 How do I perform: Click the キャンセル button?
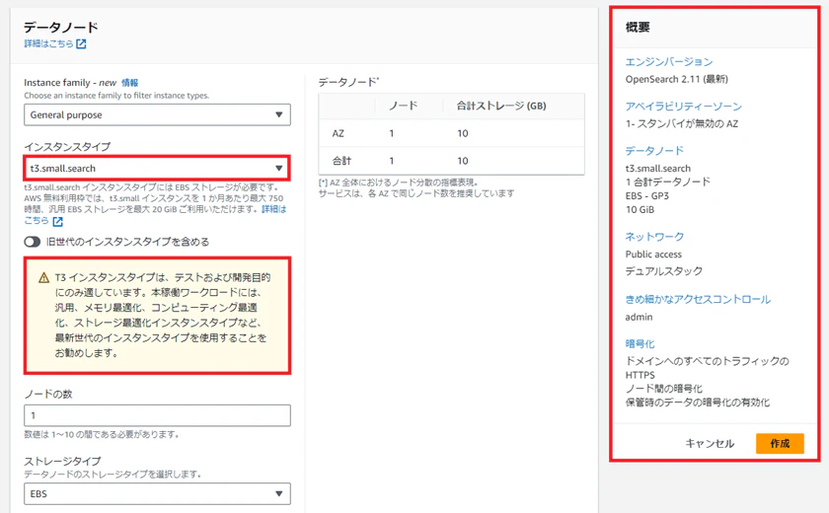pyautogui.click(x=710, y=443)
